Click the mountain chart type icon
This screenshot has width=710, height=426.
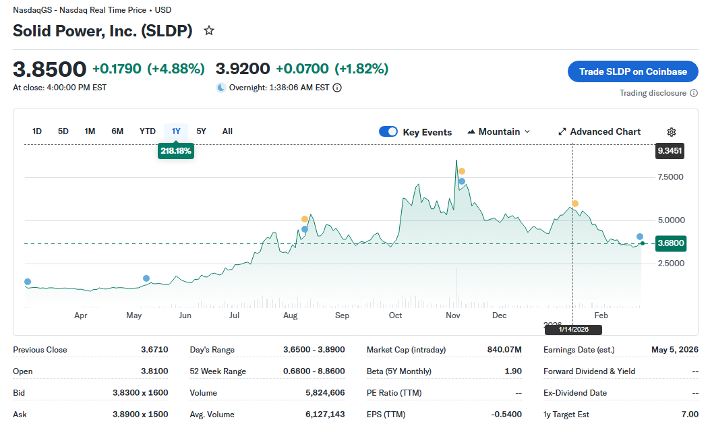pyautogui.click(x=471, y=131)
